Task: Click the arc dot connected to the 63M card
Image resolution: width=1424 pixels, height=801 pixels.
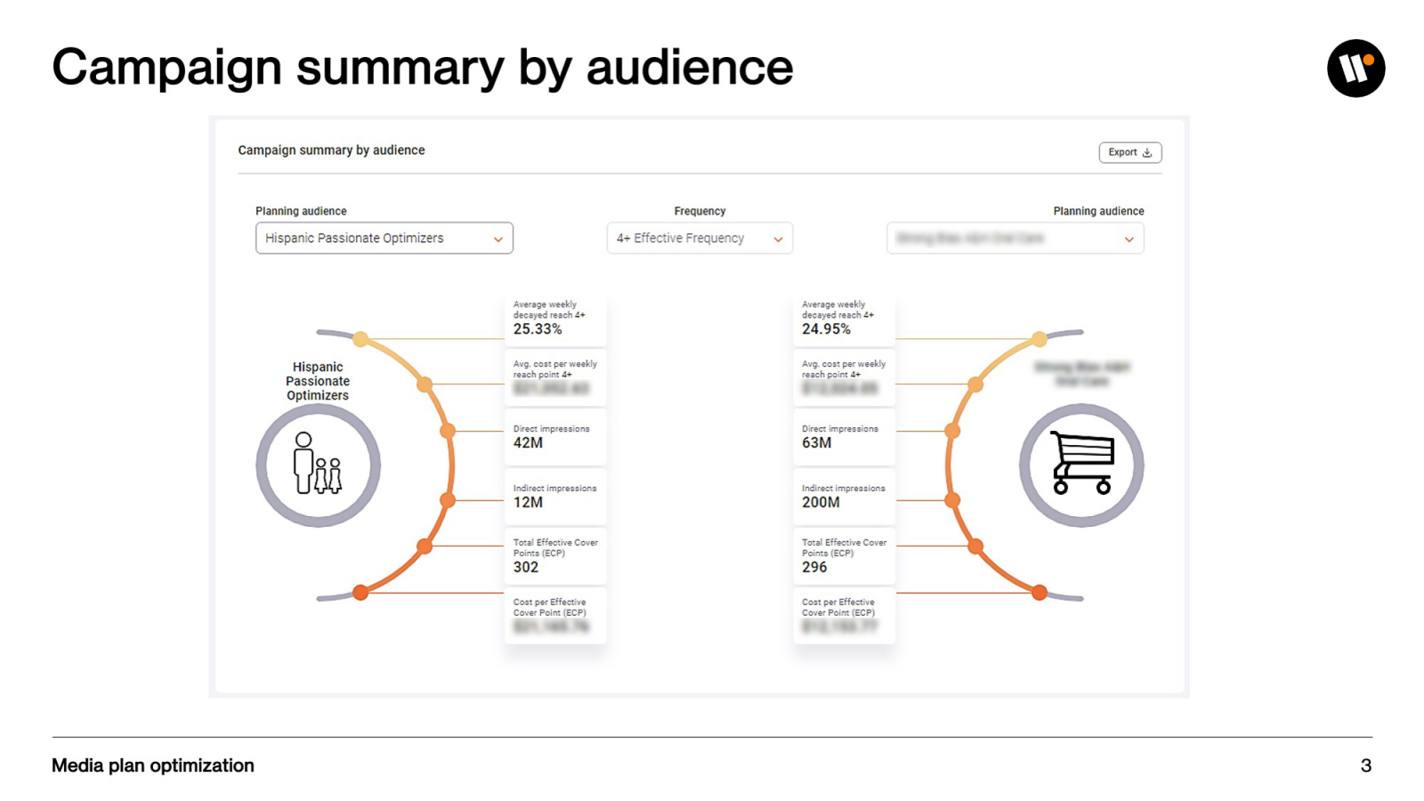Action: tap(952, 431)
